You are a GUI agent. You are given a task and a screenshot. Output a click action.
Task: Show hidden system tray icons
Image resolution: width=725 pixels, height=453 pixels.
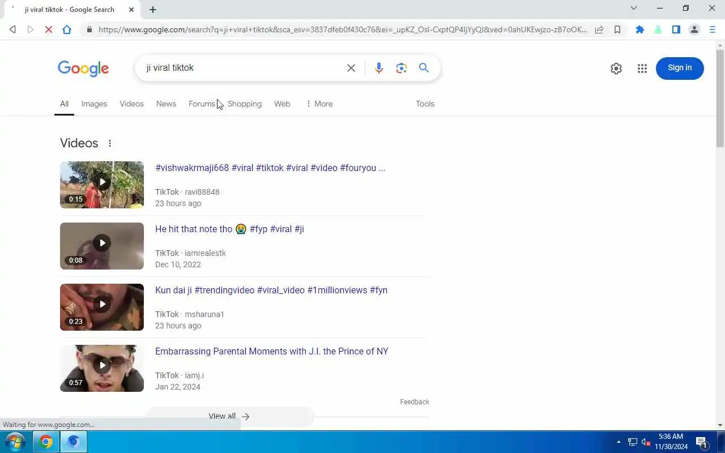coord(619,442)
